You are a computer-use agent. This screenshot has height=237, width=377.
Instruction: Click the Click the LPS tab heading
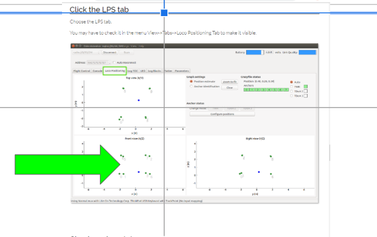coord(99,10)
